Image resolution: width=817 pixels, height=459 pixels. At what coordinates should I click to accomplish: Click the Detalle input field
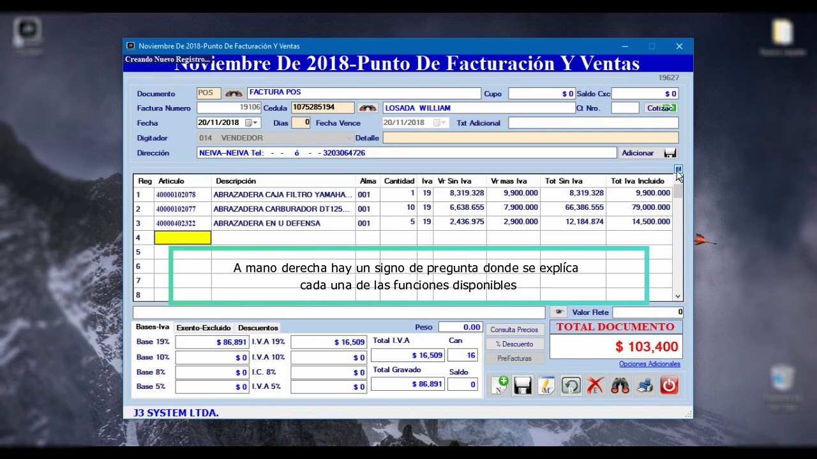pos(530,138)
